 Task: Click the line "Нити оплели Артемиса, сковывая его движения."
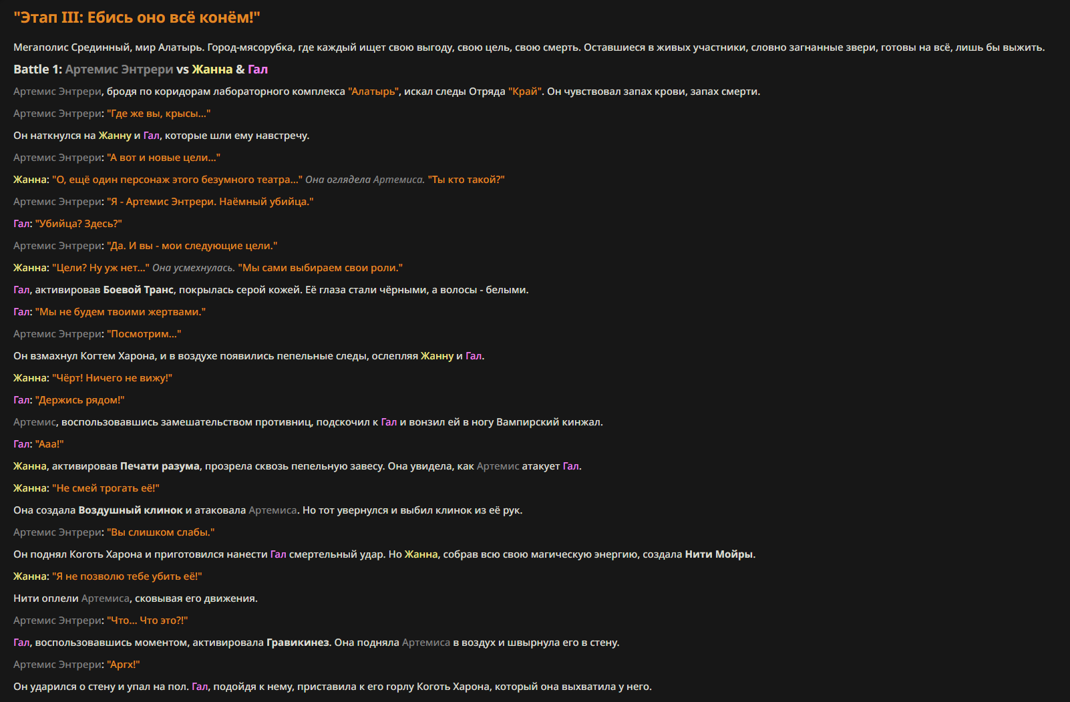pyautogui.click(x=136, y=598)
